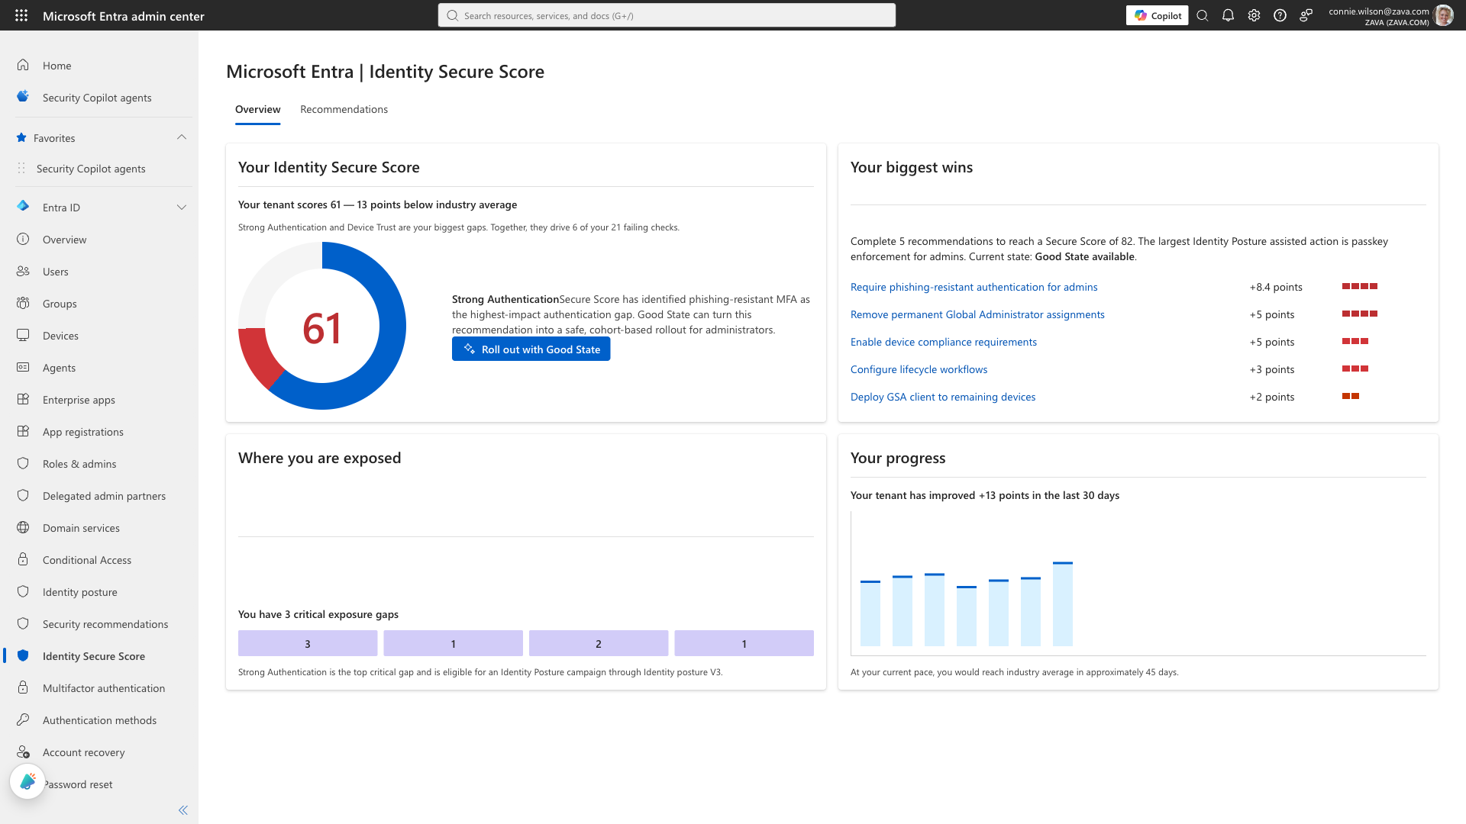Click the tallest bar in progress chart
This screenshot has width=1466, height=824.
click(1063, 604)
